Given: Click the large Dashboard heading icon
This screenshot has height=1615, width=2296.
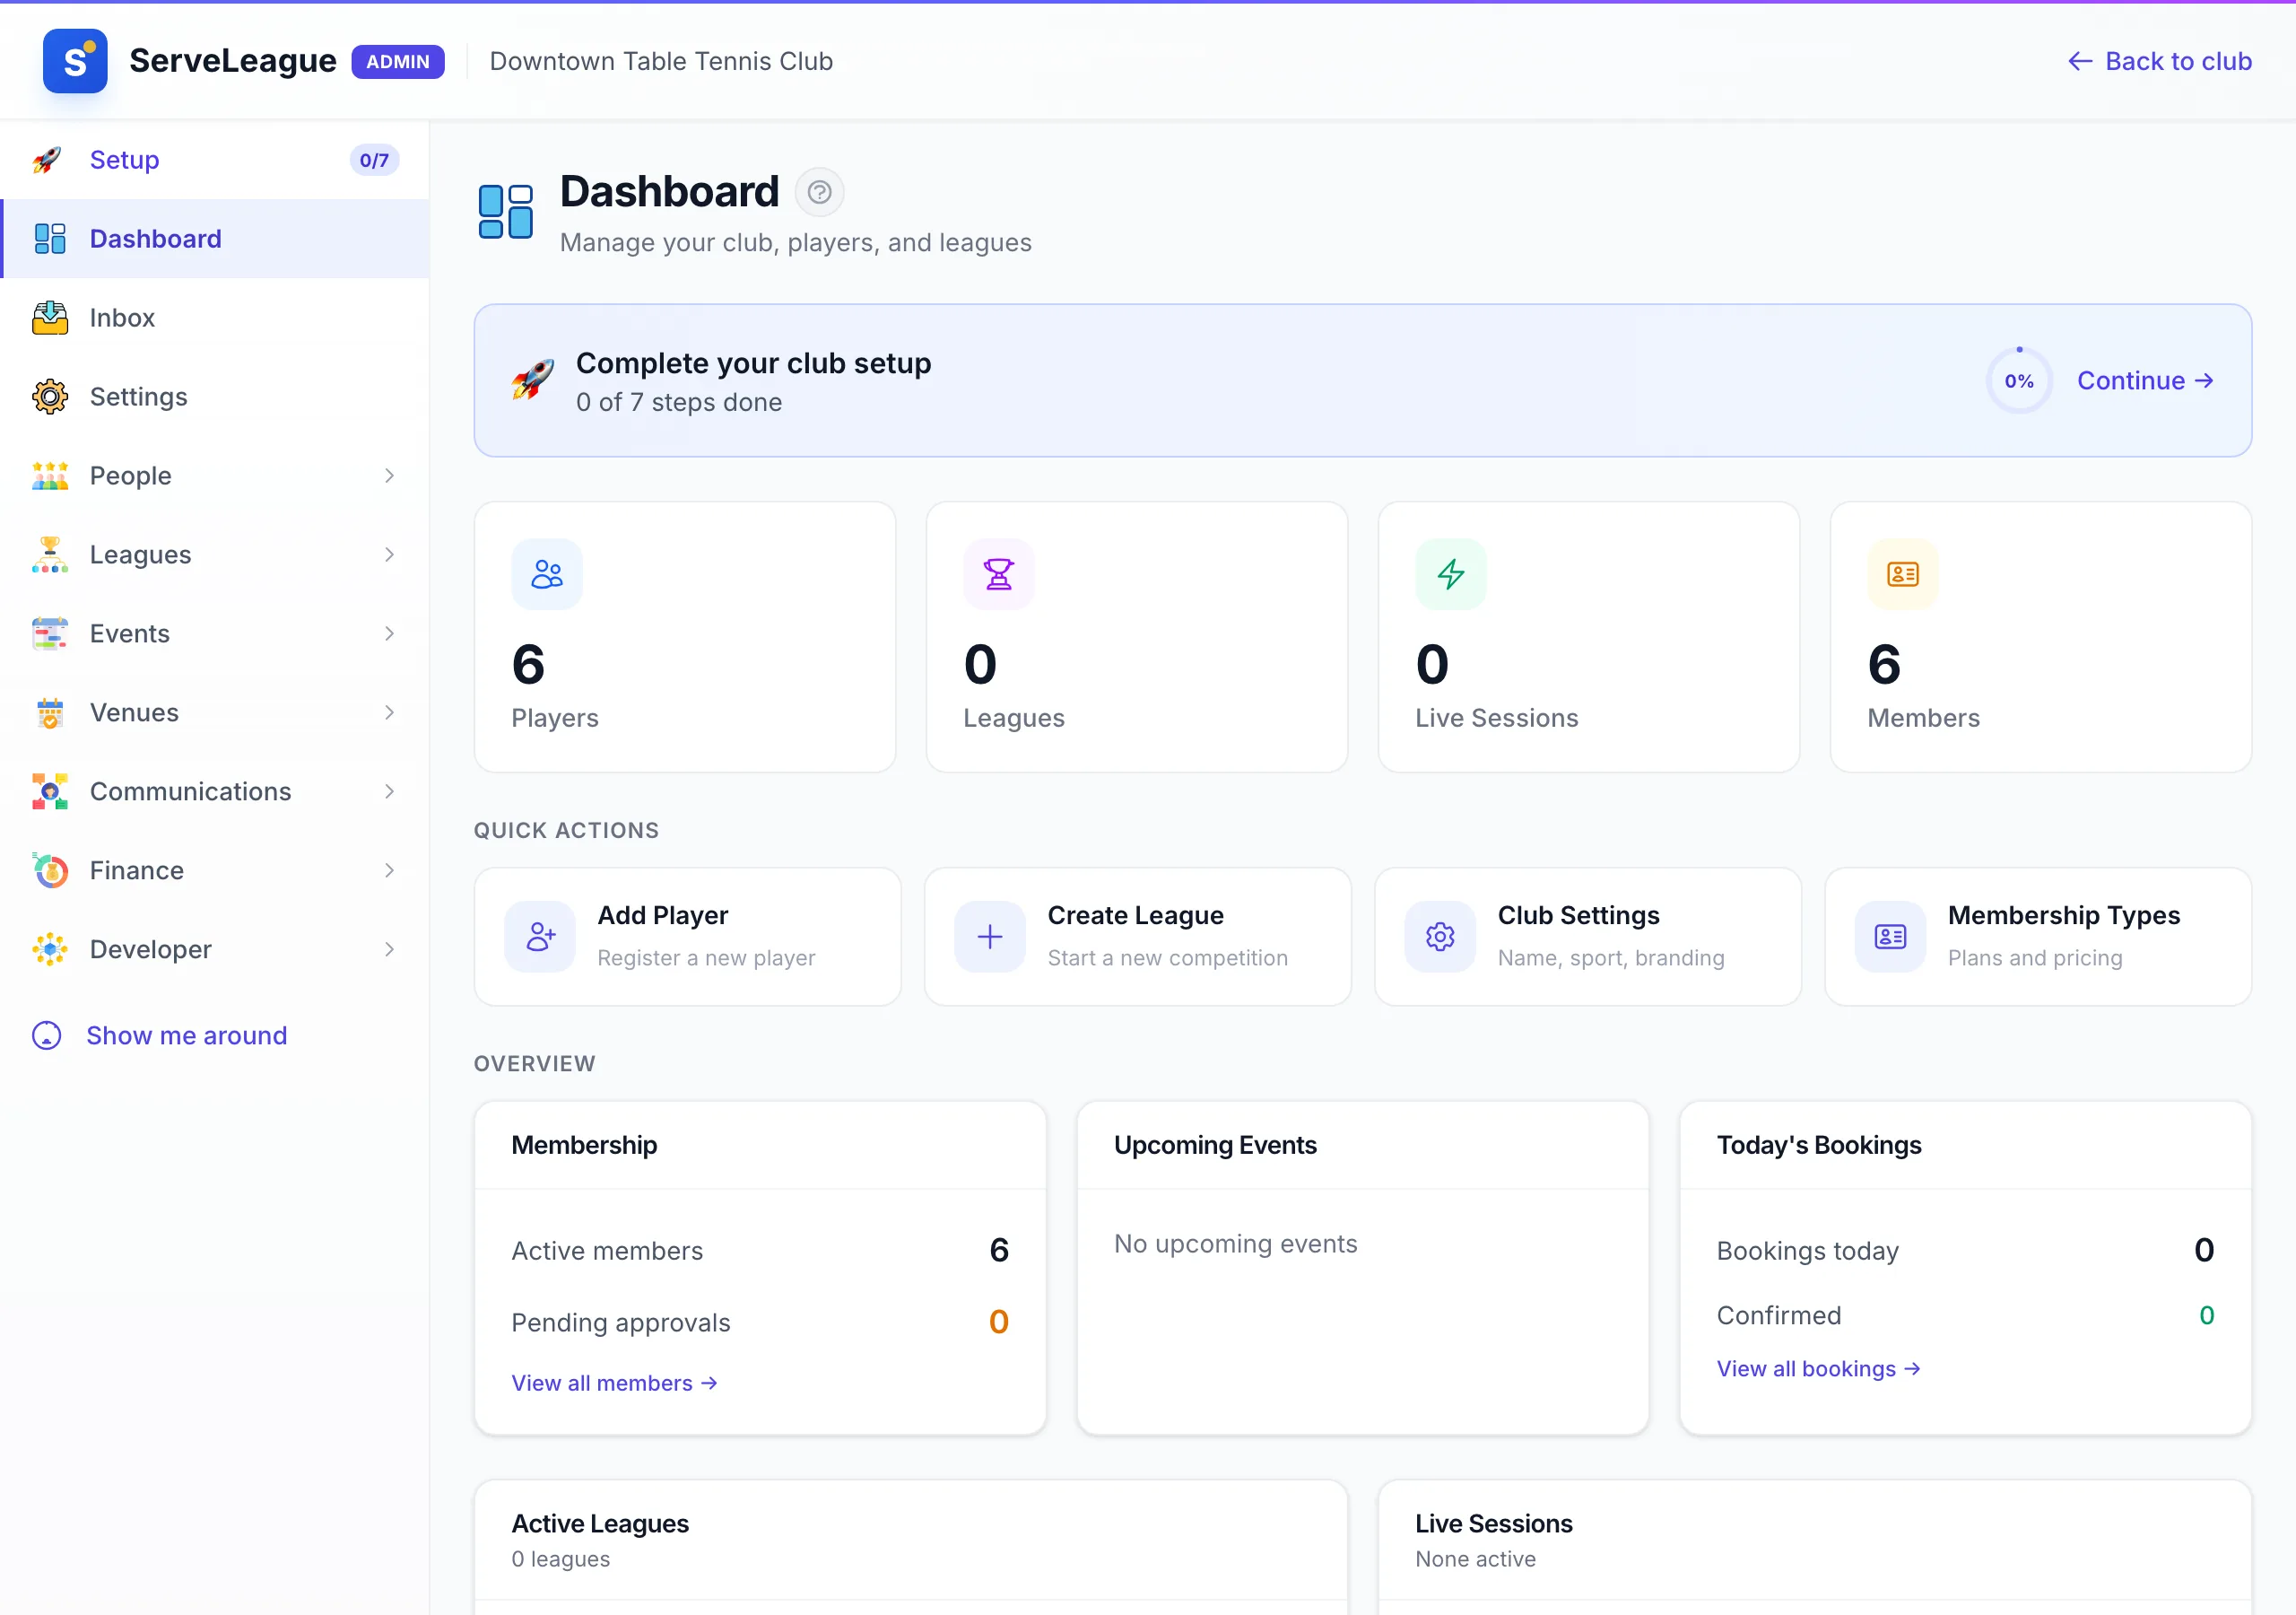Looking at the screenshot, I should click(x=506, y=212).
